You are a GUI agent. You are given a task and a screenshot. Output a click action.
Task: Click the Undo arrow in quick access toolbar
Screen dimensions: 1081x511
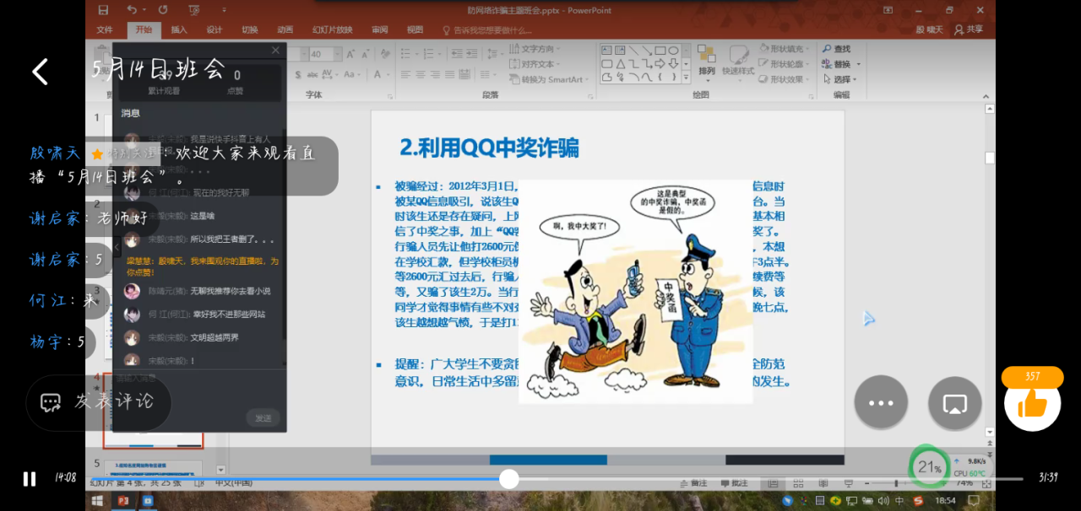pos(131,10)
